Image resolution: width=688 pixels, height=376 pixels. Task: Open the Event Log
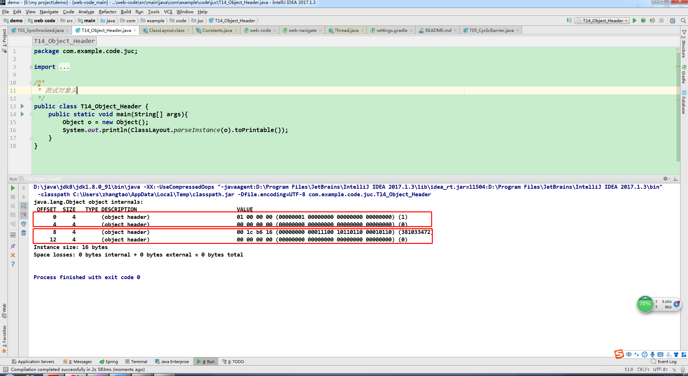pyautogui.click(x=664, y=362)
